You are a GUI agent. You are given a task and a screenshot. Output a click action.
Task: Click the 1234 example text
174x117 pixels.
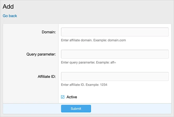click(104, 85)
